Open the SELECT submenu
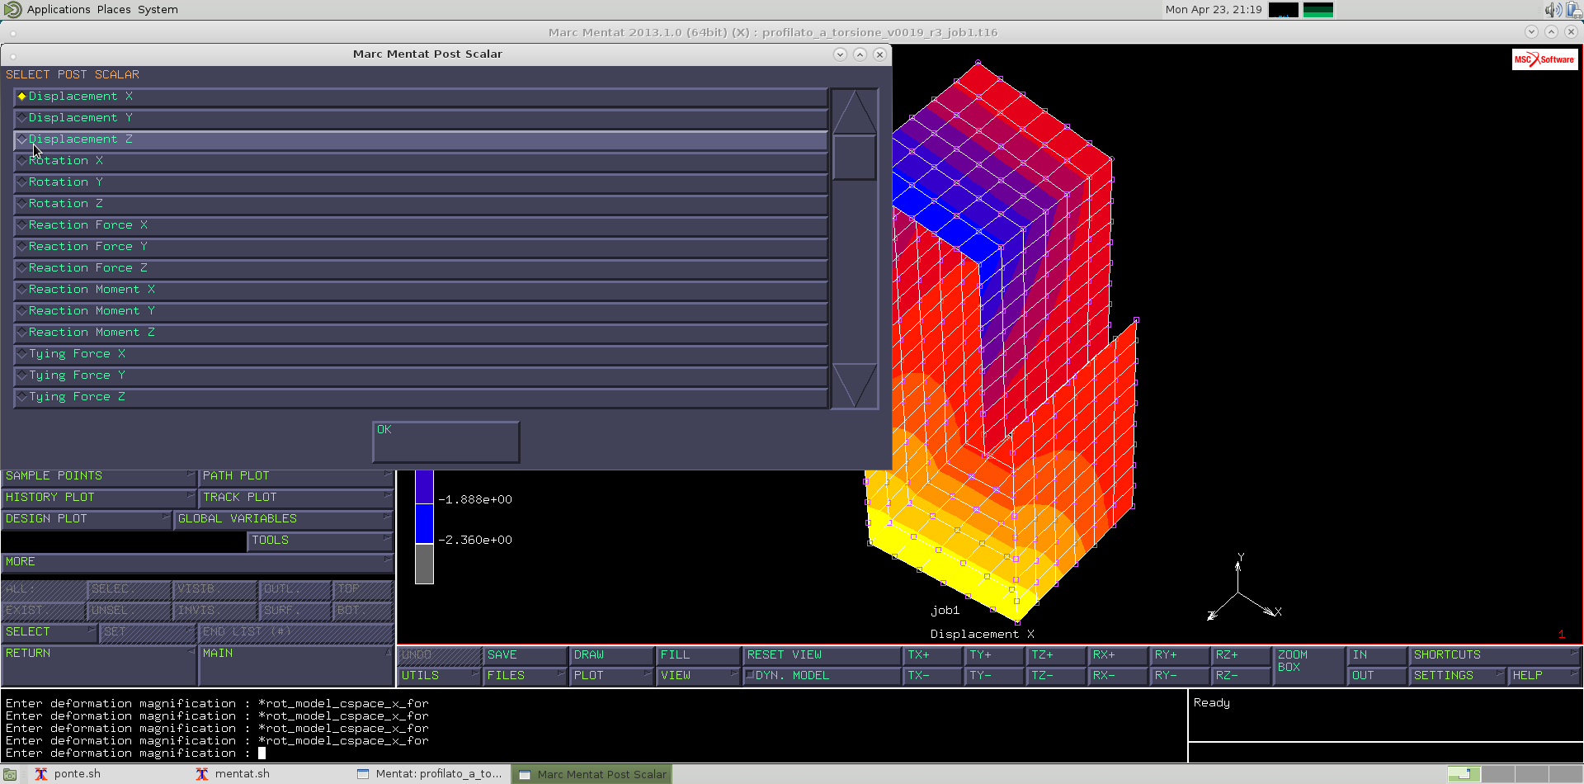This screenshot has height=784, width=1584. pyautogui.click(x=49, y=632)
